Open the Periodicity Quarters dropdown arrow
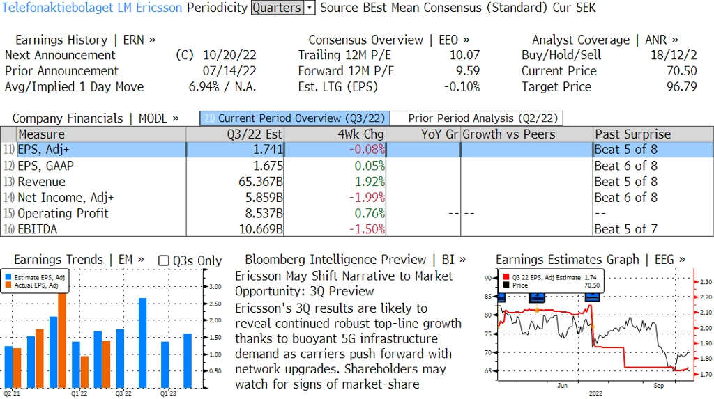The height and width of the screenshot is (399, 714). click(310, 8)
